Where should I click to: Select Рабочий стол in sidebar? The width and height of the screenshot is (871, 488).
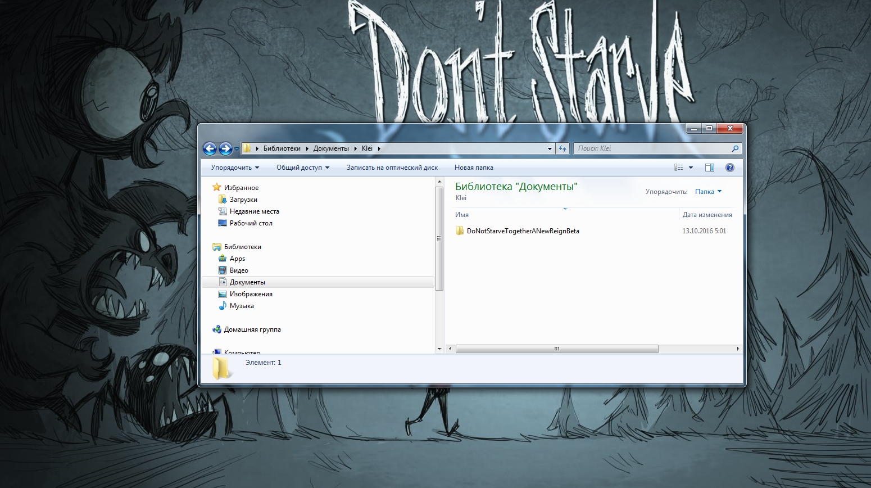coord(251,223)
